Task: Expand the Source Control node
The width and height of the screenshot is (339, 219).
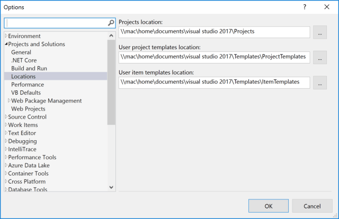Action: click(6, 117)
